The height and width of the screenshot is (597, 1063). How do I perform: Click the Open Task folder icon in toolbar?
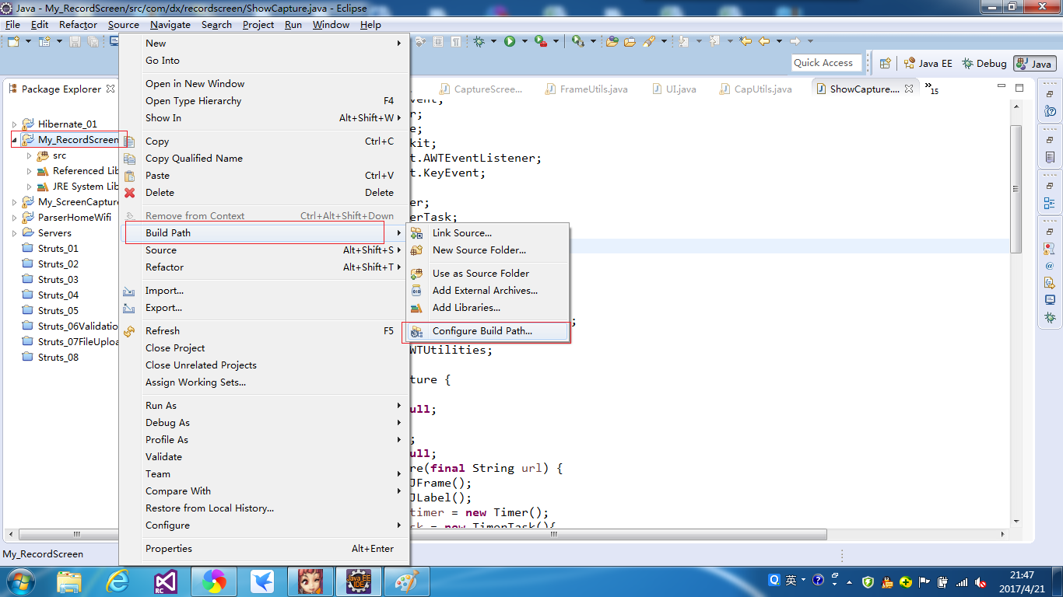click(630, 41)
